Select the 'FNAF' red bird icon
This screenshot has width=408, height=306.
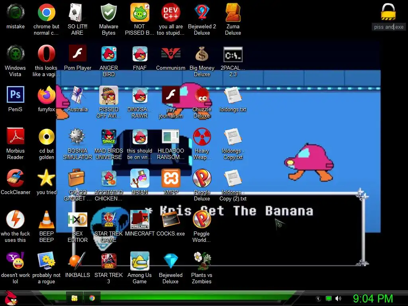pos(140,54)
